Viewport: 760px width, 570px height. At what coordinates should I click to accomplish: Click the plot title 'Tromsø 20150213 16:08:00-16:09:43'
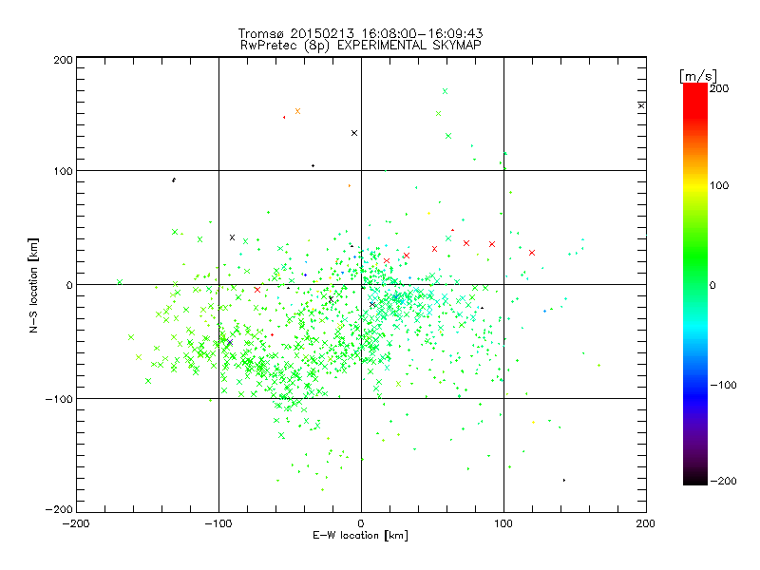(360, 33)
